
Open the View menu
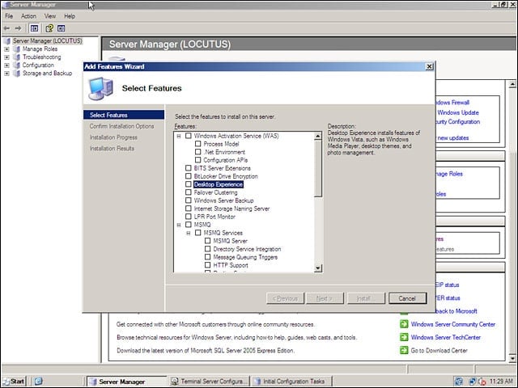50,16
